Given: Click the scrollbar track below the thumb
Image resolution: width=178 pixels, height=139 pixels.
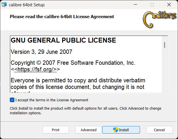Looking at the screenshot, I should [x=164, y=70].
